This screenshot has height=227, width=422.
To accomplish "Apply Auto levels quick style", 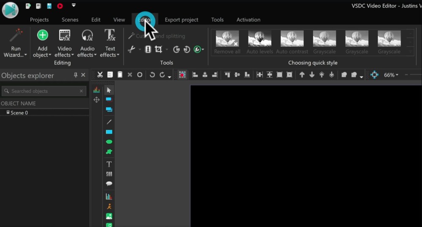I will (x=260, y=42).
